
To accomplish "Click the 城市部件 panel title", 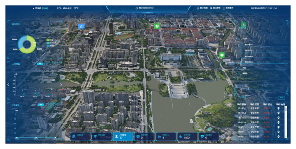I will [x=16, y=24].
